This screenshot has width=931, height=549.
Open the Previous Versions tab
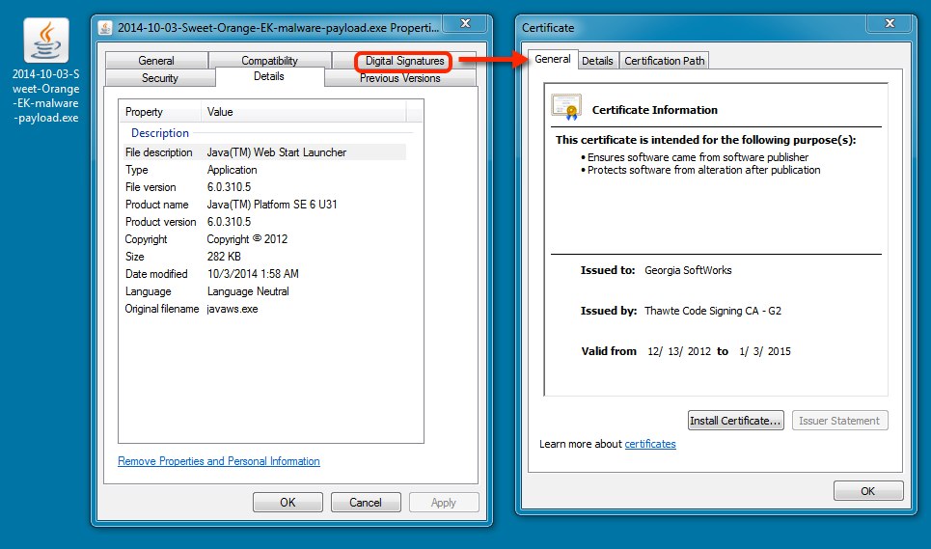(x=400, y=78)
